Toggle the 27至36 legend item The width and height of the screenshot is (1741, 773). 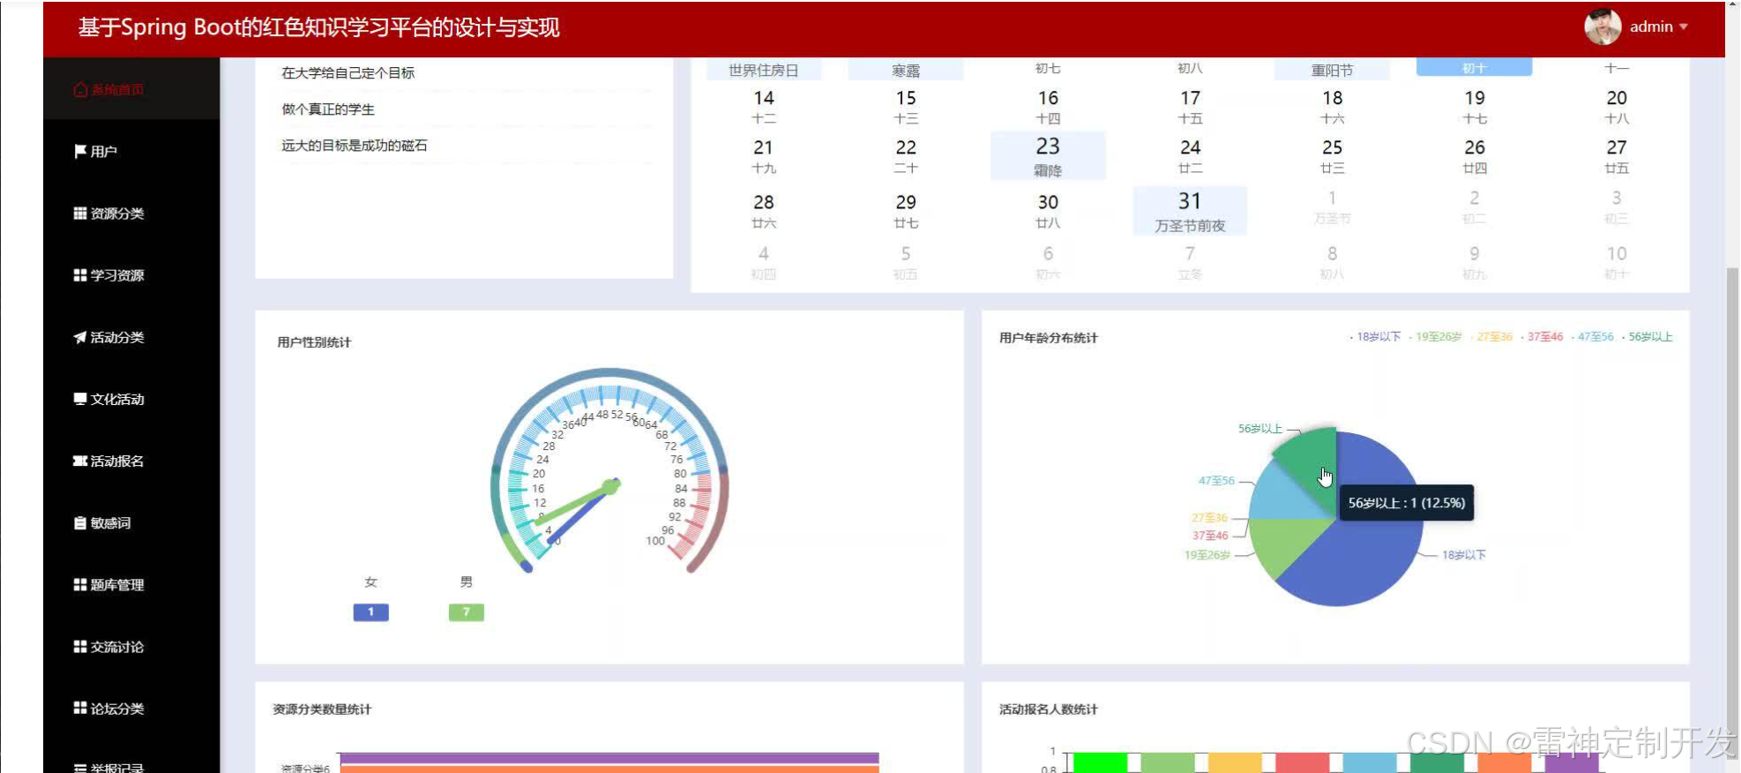point(1491,337)
